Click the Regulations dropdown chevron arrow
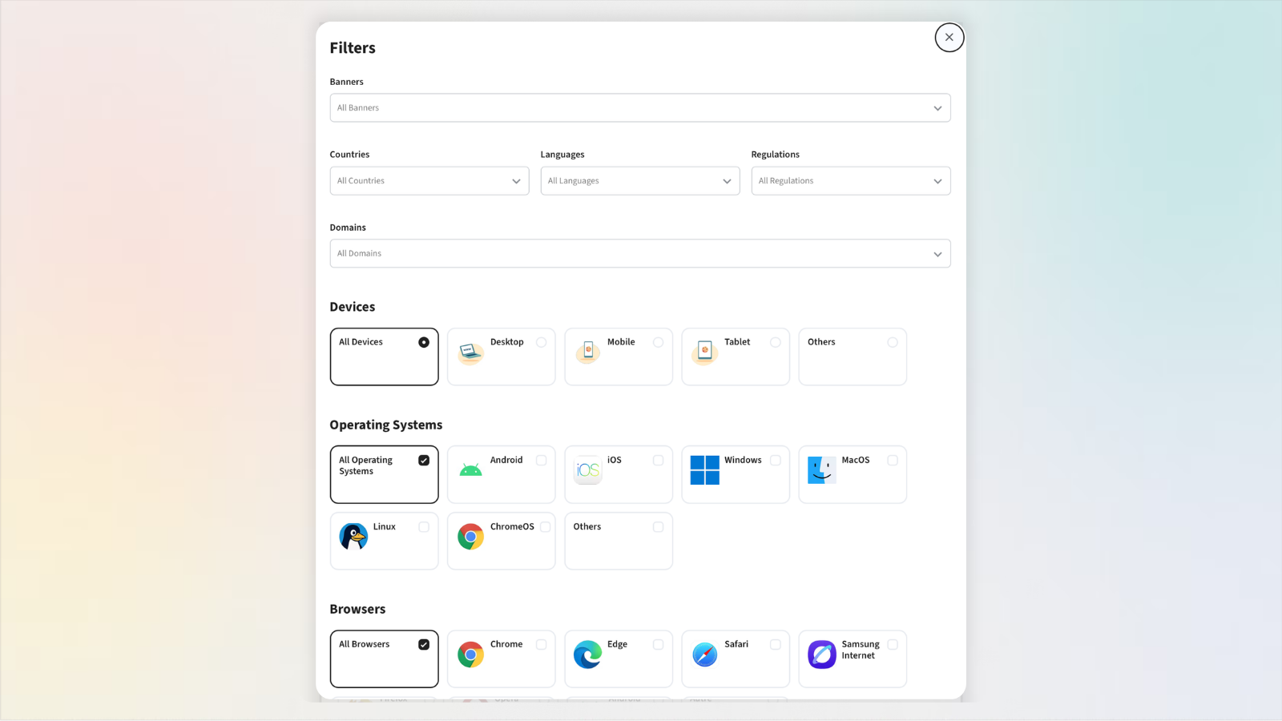 pyautogui.click(x=937, y=181)
